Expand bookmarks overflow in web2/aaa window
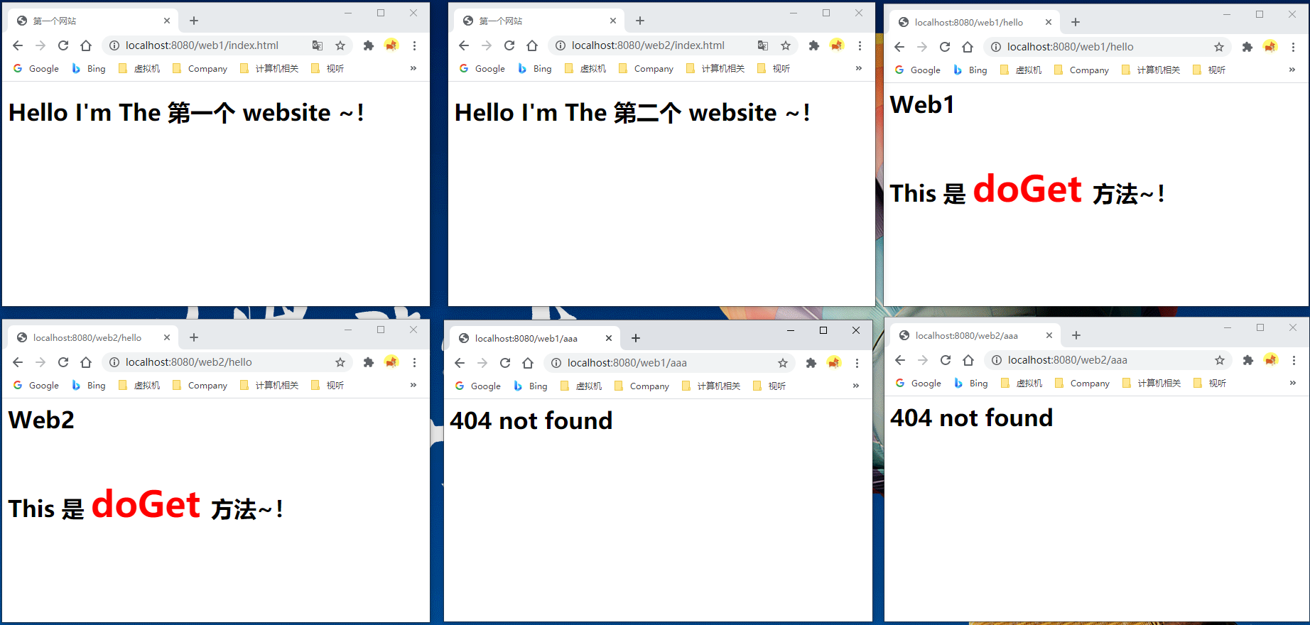This screenshot has width=1310, height=625. click(1293, 383)
